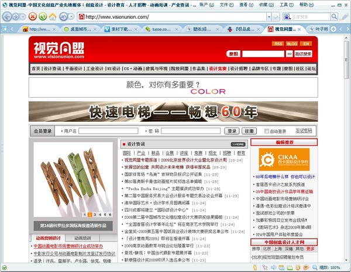Click the clothespin slideshow image
The width and height of the screenshot is (351, 272).
(x=73, y=180)
